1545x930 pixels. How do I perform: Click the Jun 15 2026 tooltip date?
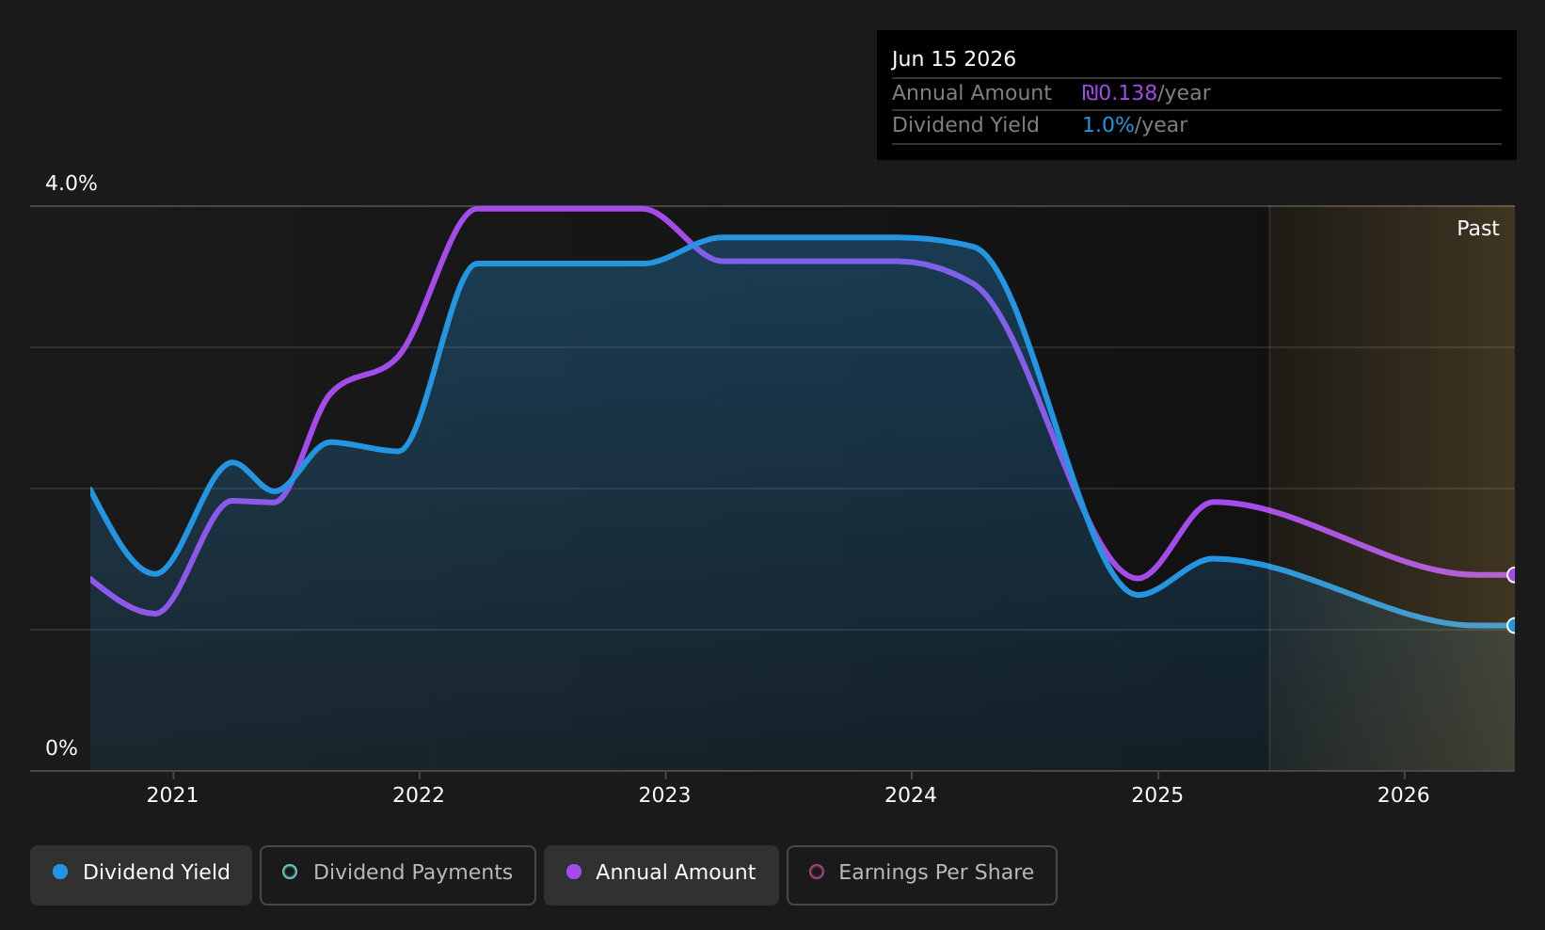click(954, 59)
